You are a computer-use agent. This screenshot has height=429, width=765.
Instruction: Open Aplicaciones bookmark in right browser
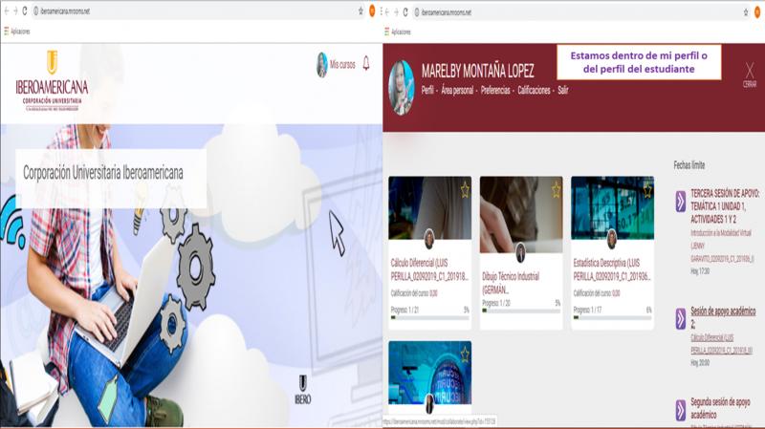(398, 32)
